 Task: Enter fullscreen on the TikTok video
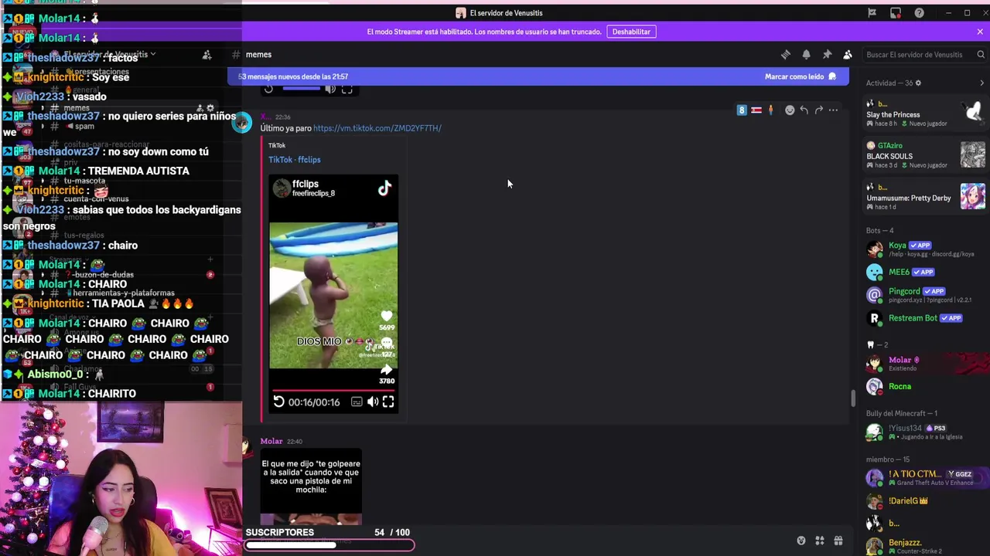point(388,402)
